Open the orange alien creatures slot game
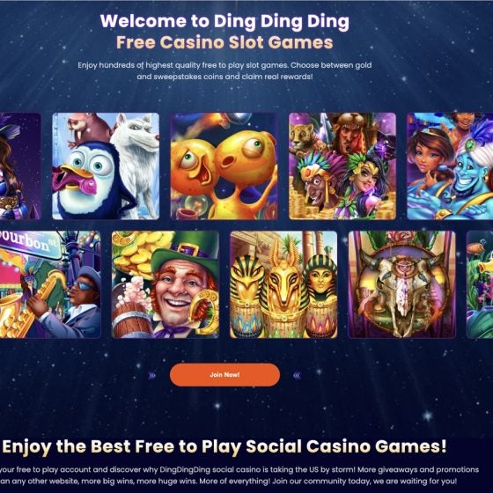The width and height of the screenshot is (493, 493). [x=224, y=166]
